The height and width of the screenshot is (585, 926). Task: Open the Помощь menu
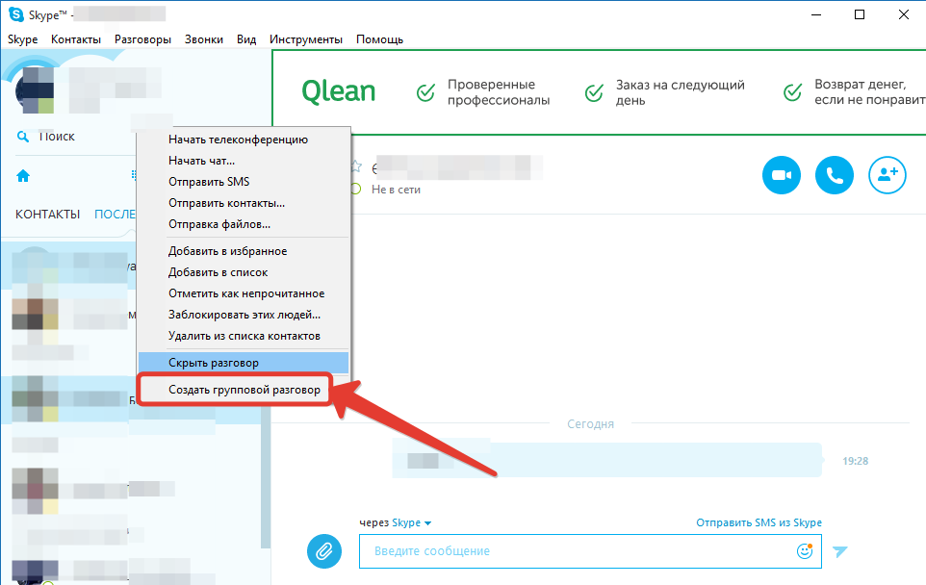tap(379, 39)
